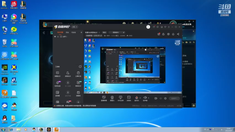Change the 英雄联盟 · 云顶之弈 category

pyautogui.click(x=94, y=35)
